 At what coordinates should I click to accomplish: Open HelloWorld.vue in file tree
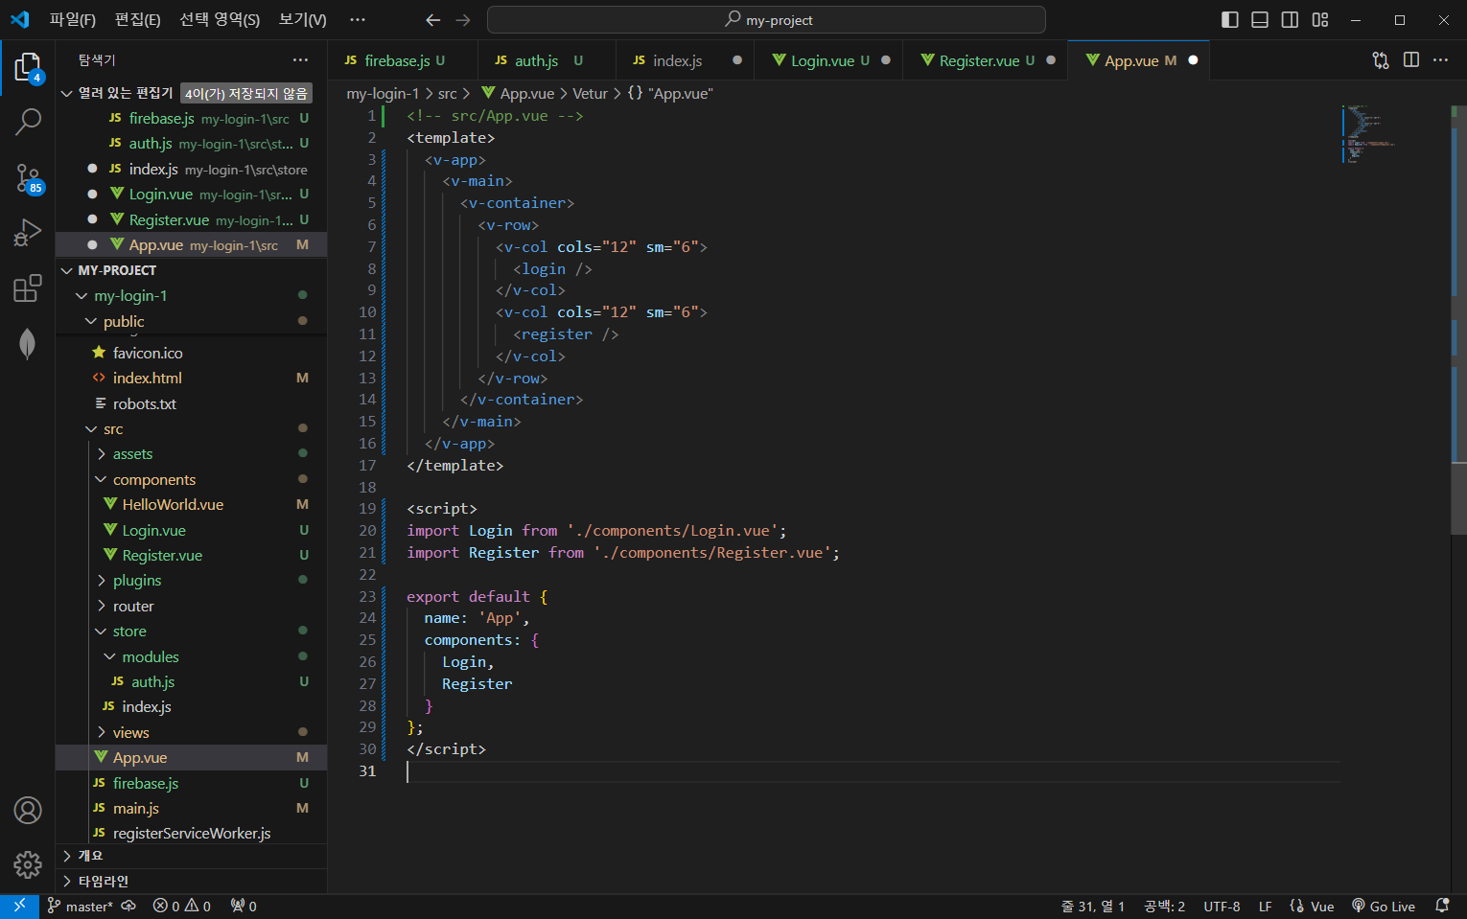pos(173,505)
